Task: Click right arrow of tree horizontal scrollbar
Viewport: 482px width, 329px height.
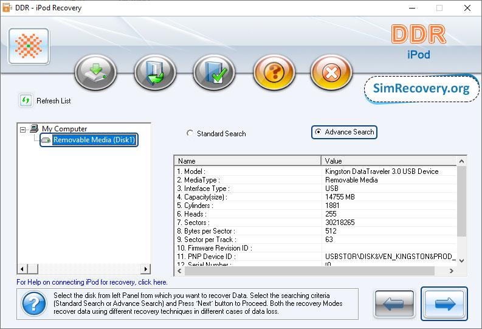Action: (145, 269)
